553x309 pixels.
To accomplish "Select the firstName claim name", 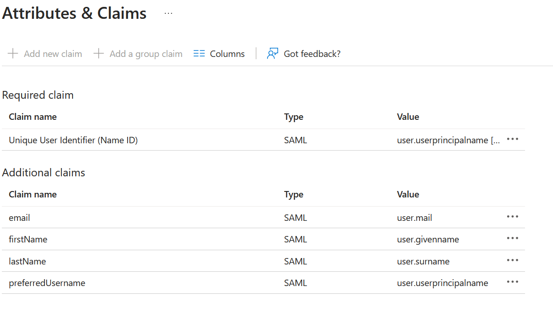I will coord(28,239).
